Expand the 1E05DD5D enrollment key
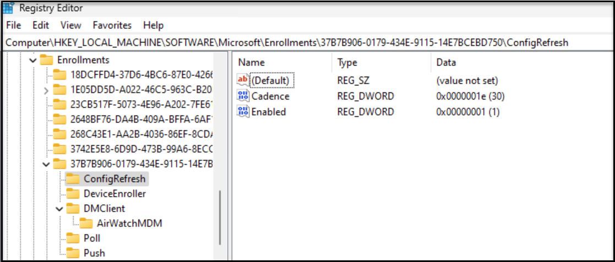The width and height of the screenshot is (615, 262). [47, 90]
